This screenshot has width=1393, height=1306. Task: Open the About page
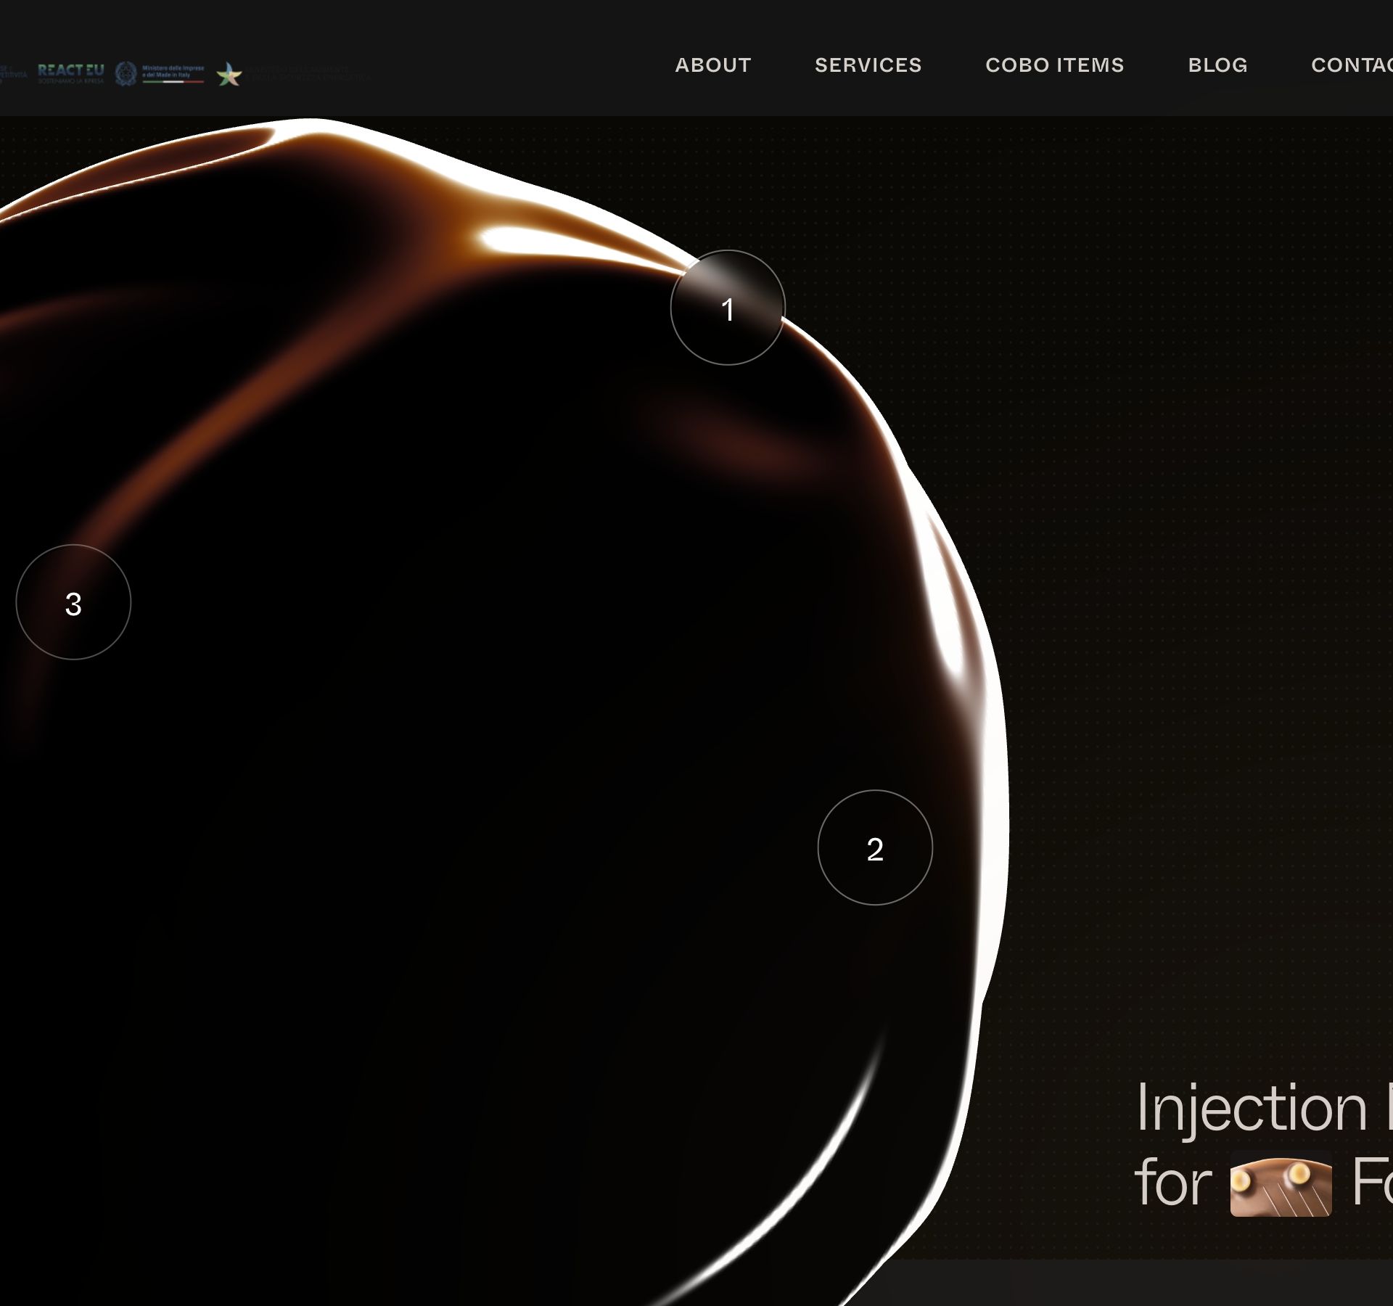pos(712,65)
